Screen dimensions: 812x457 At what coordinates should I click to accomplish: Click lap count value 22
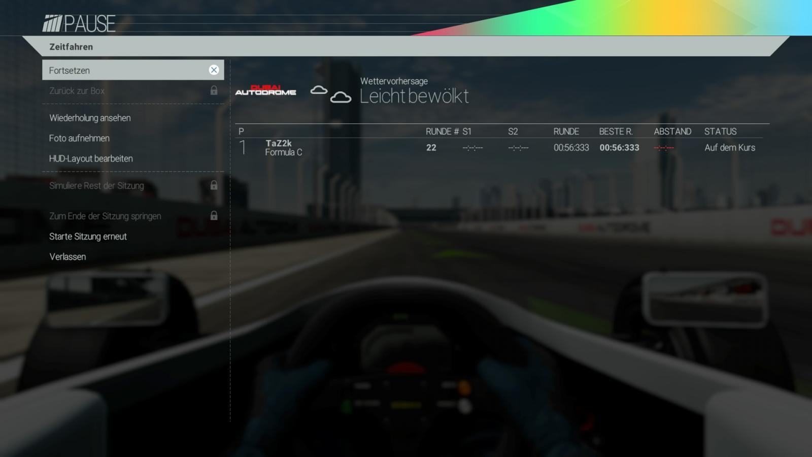[x=431, y=148]
